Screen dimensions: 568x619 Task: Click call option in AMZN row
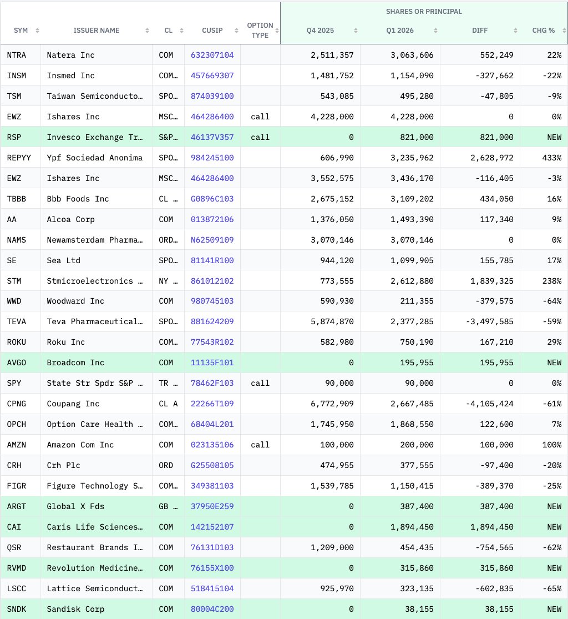point(260,445)
